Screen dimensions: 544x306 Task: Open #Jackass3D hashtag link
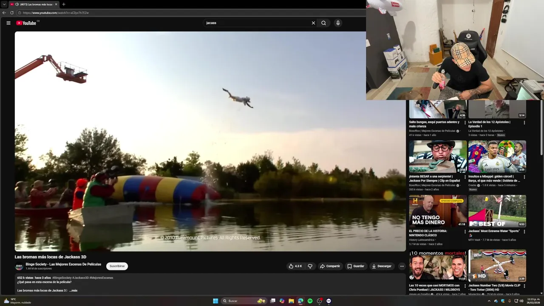tap(80, 278)
